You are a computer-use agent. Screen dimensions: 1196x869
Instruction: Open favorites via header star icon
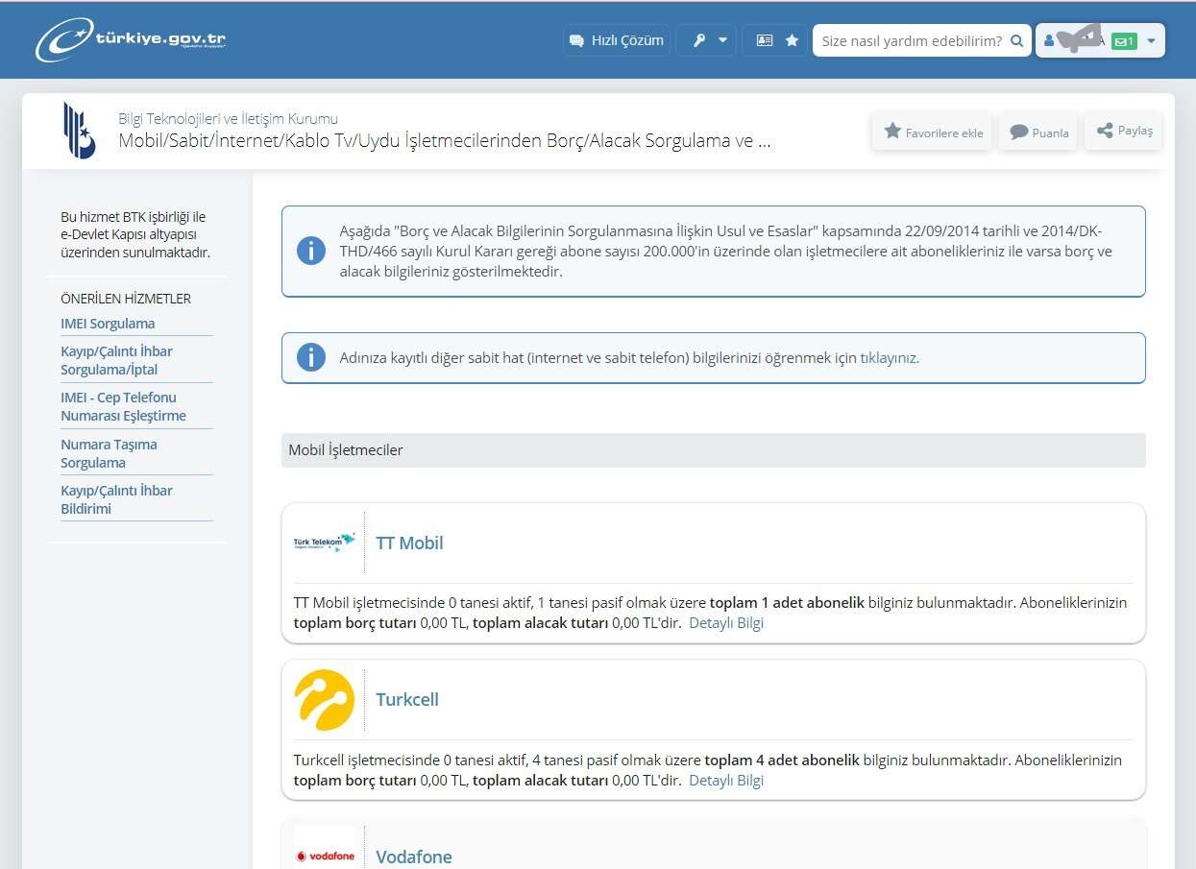pos(792,40)
